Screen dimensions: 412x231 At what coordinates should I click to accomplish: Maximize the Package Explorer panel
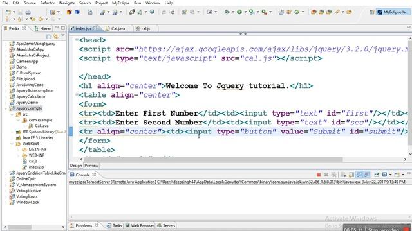pos(63,28)
